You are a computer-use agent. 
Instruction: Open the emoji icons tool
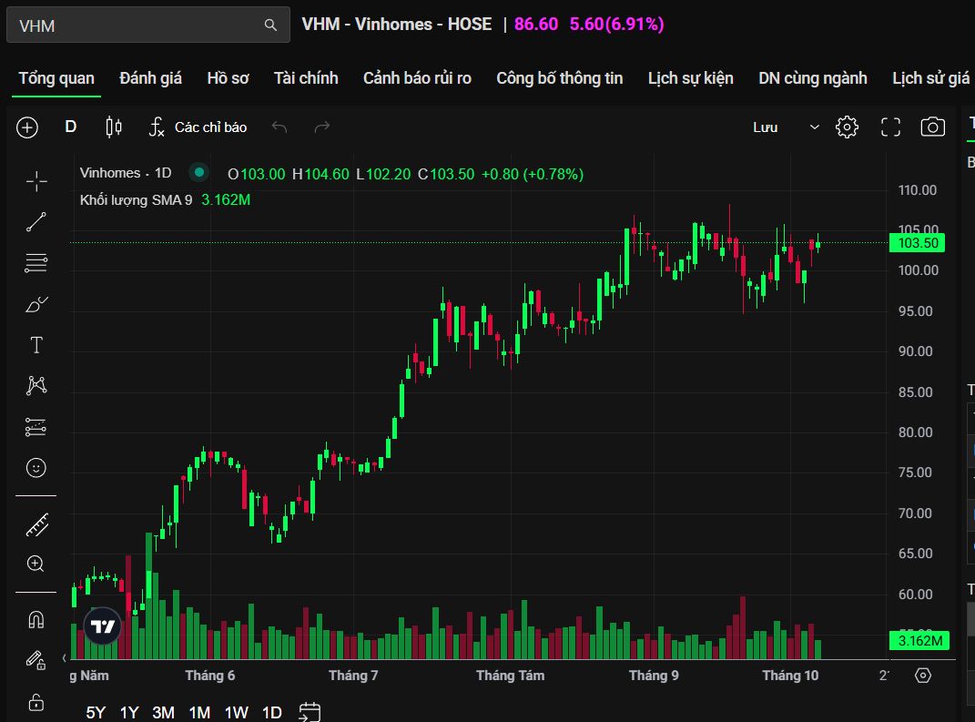pyautogui.click(x=36, y=468)
